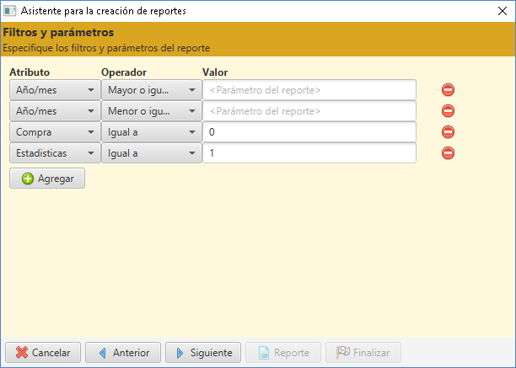Screen dimensions: 516x368
Task: Delete the Menor o igual filter row
Action: (448, 110)
